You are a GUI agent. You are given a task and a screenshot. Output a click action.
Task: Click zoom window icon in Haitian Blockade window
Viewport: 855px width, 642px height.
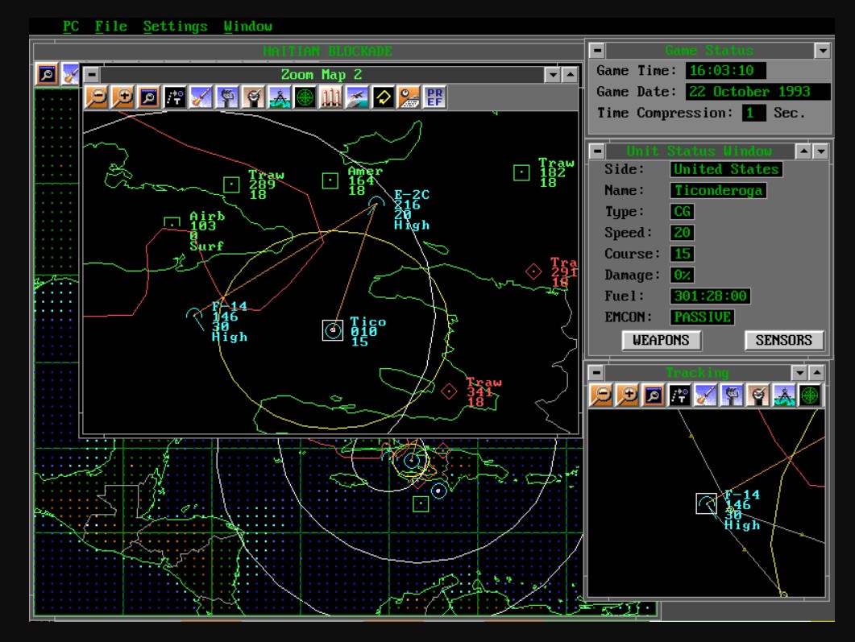[48, 74]
